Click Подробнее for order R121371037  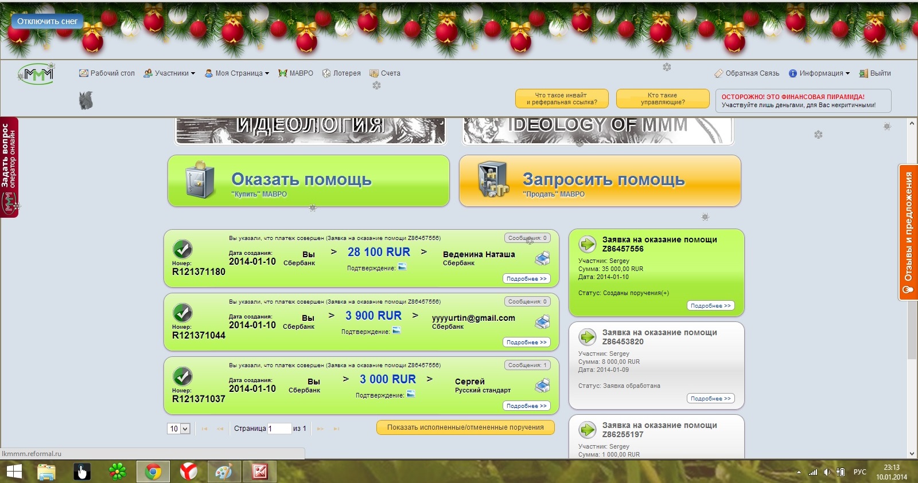[x=527, y=406]
